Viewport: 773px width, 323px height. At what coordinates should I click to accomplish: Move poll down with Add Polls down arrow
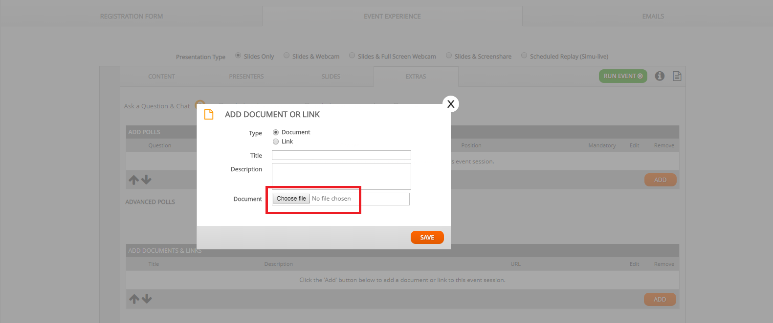(x=146, y=180)
